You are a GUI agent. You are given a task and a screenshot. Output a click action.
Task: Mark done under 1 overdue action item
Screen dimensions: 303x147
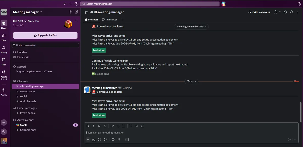99,115
